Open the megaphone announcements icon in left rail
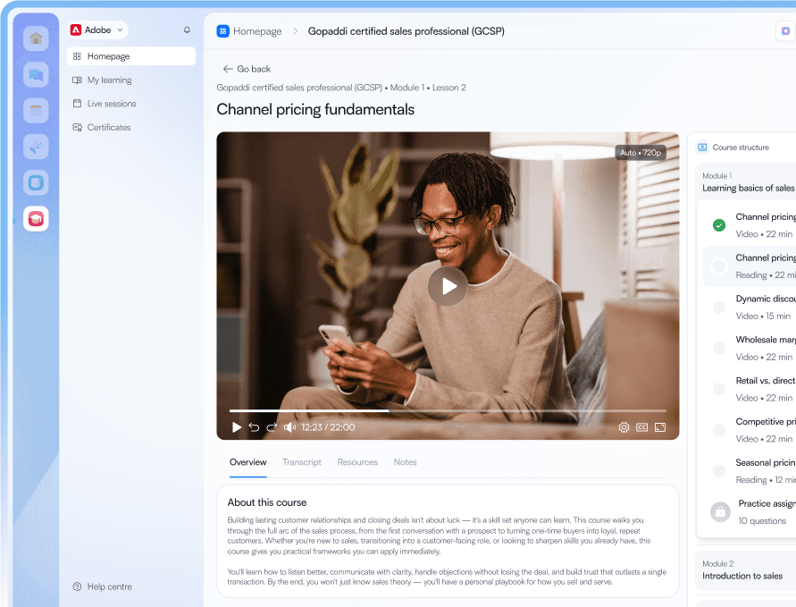 pos(36,147)
